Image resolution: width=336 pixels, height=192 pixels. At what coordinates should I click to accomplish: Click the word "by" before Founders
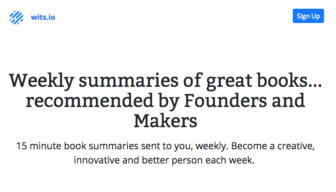click(x=169, y=102)
